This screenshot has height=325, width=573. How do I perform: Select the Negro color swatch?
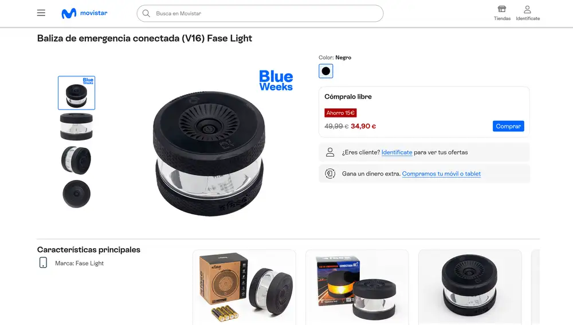[x=325, y=71]
